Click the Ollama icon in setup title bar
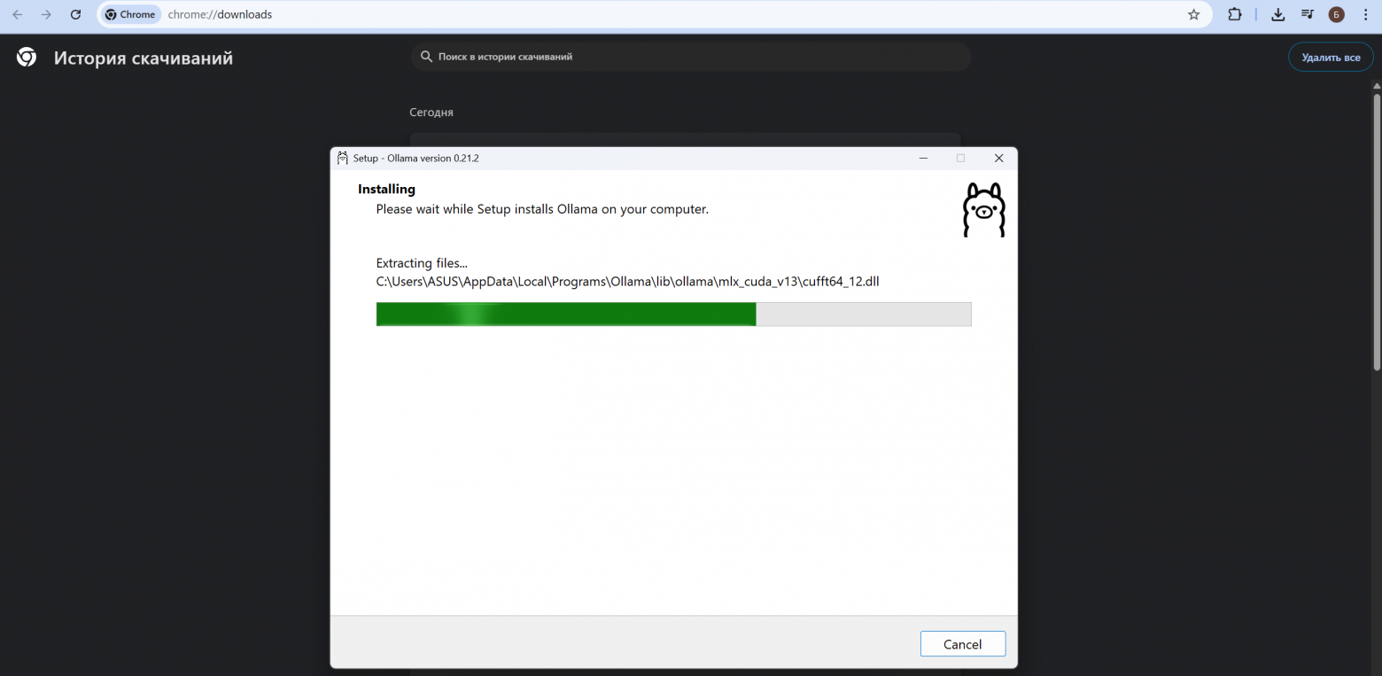The width and height of the screenshot is (1382, 676). tap(343, 158)
